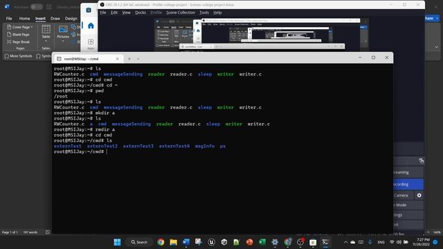Open Notepad++ icon in the taskbar
The height and width of the screenshot is (249, 443).
point(237,242)
